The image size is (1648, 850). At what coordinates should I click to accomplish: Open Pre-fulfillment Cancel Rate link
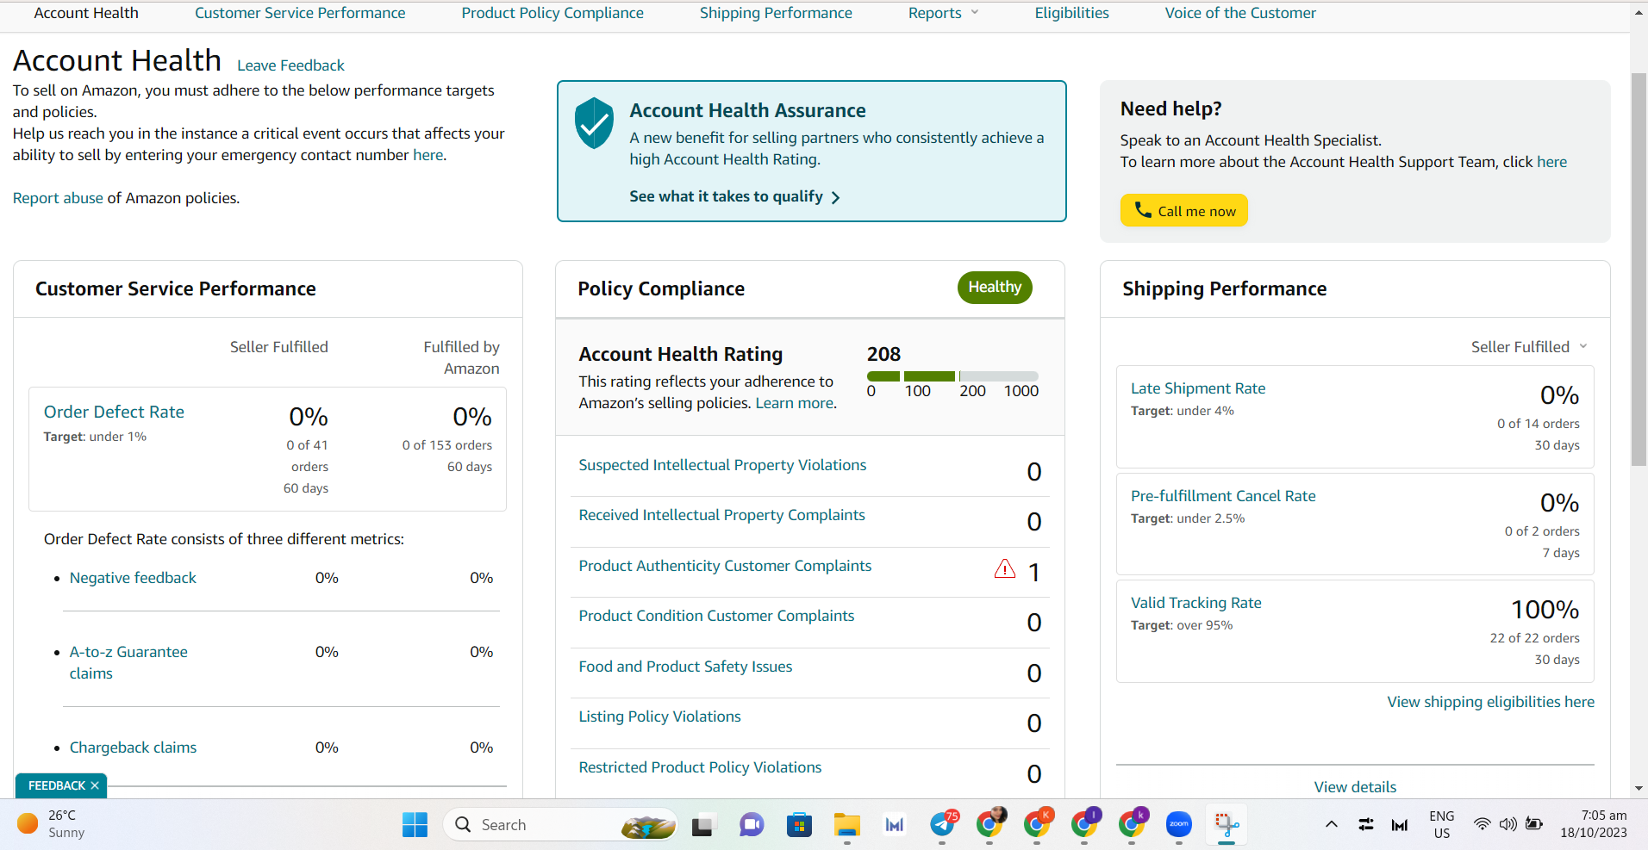(1223, 496)
